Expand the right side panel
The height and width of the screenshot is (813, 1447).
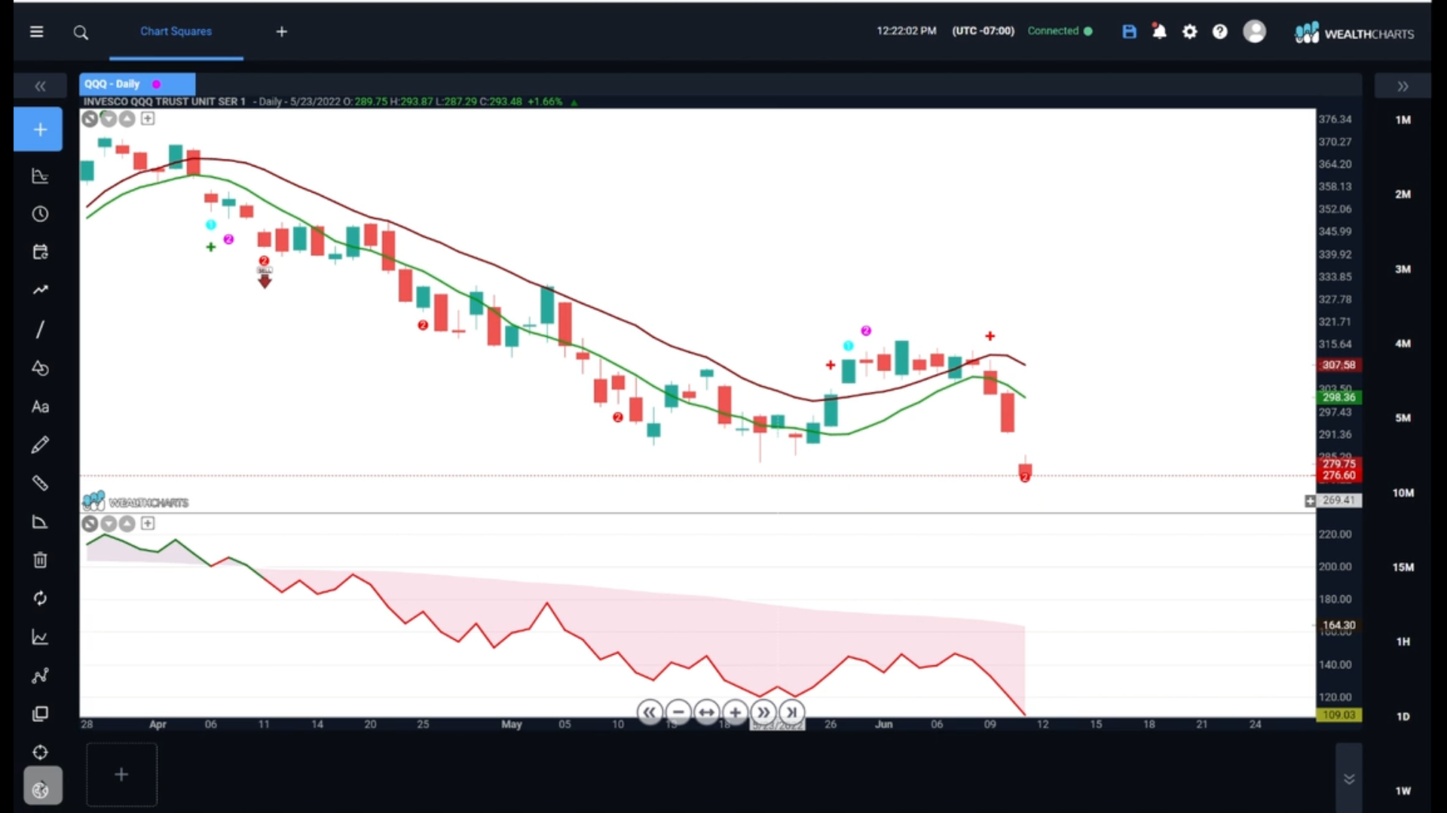click(1403, 87)
